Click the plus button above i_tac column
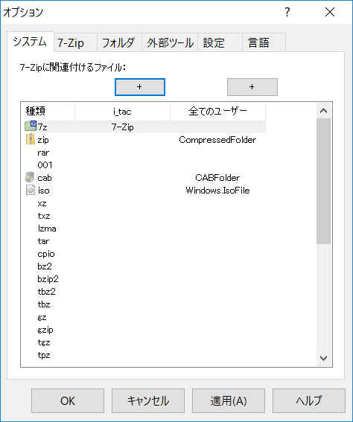The image size is (353, 422). point(140,87)
